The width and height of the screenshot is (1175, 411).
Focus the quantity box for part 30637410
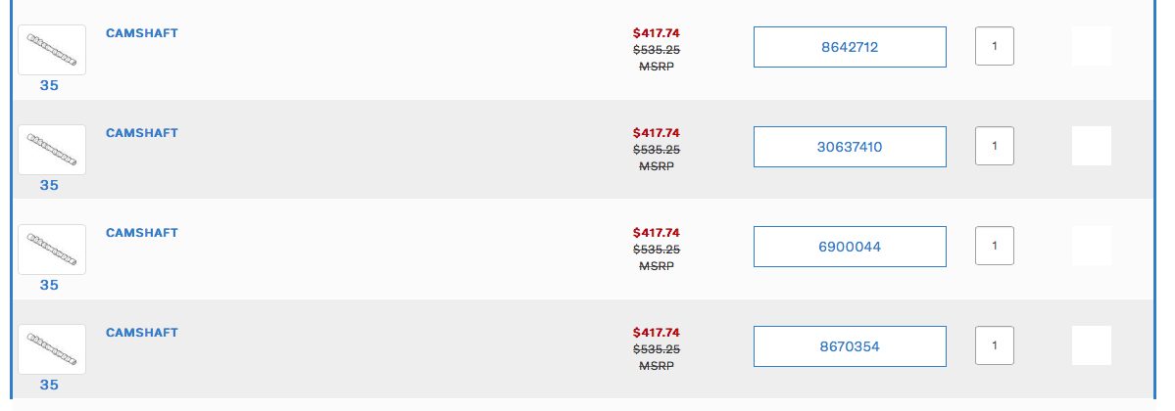click(x=994, y=146)
